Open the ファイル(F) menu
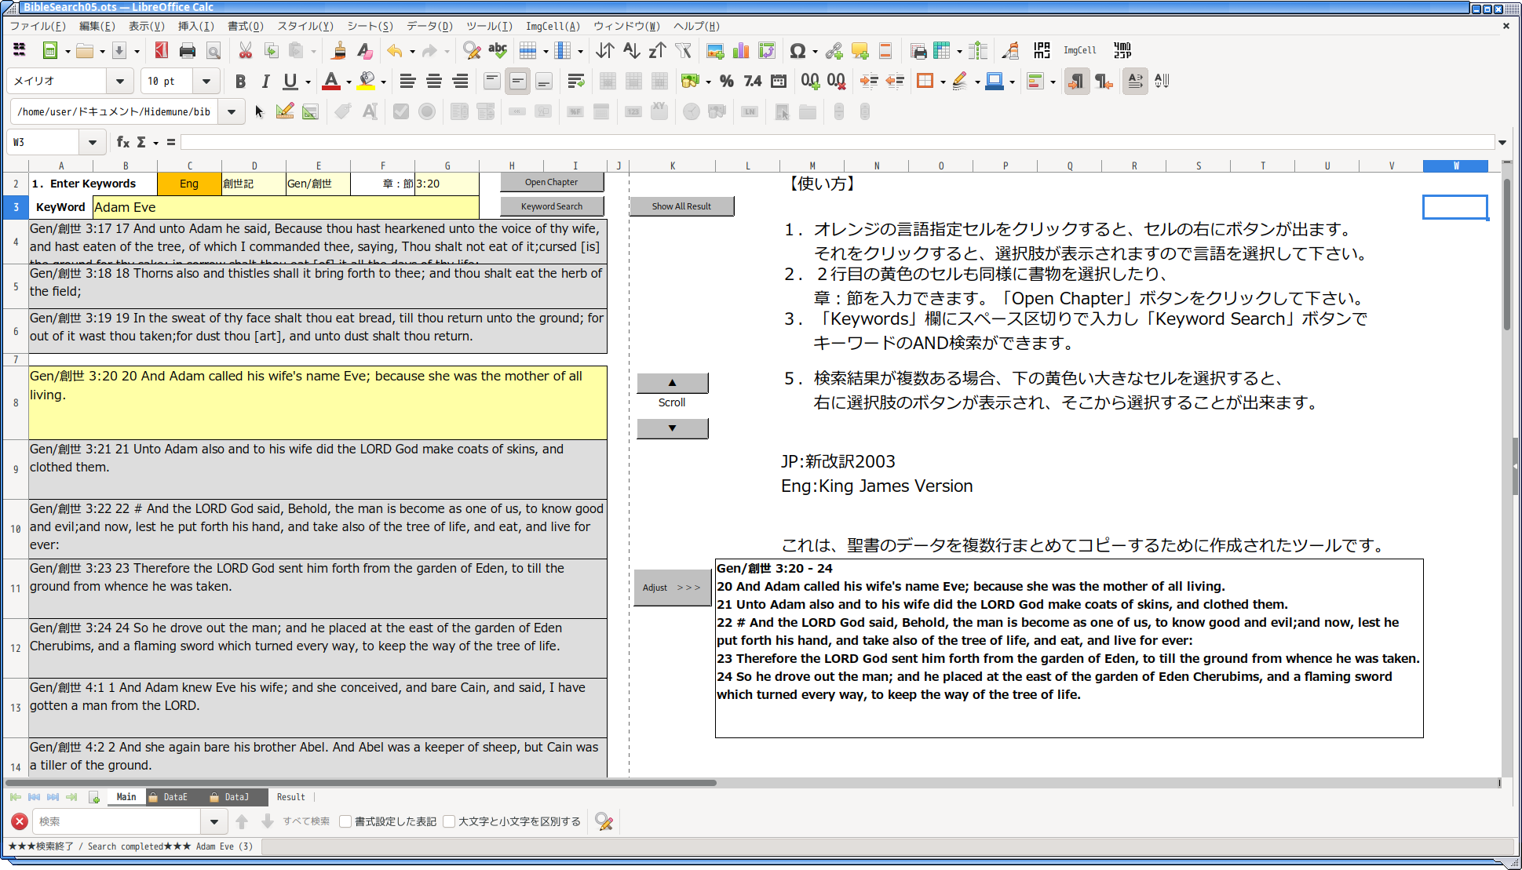This screenshot has height=870, width=1522. point(38,26)
